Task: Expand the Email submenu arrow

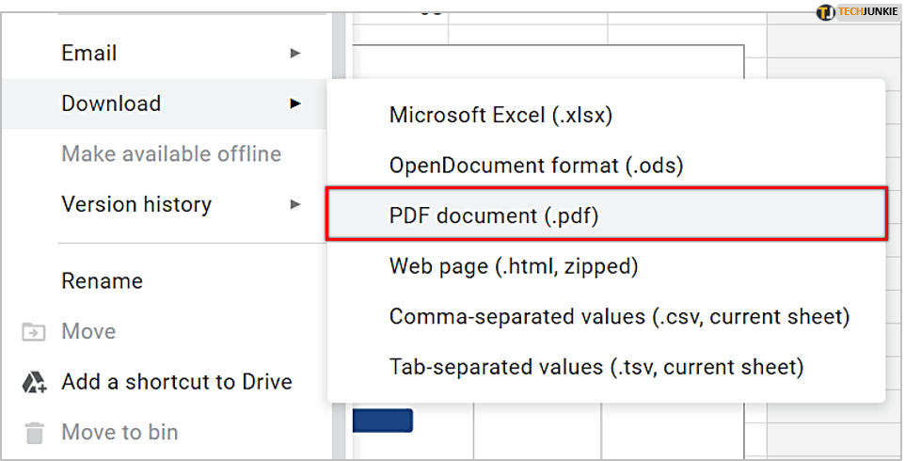Action: [x=295, y=54]
